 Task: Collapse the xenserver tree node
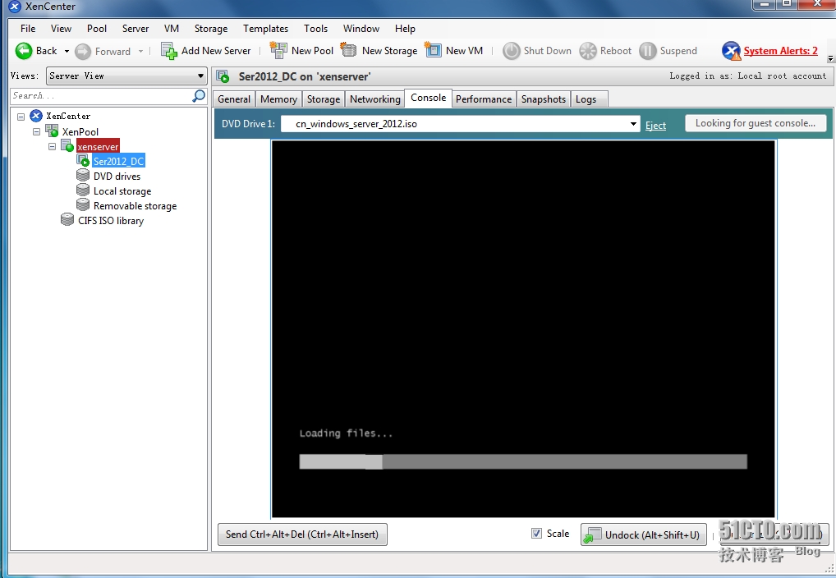point(53,146)
